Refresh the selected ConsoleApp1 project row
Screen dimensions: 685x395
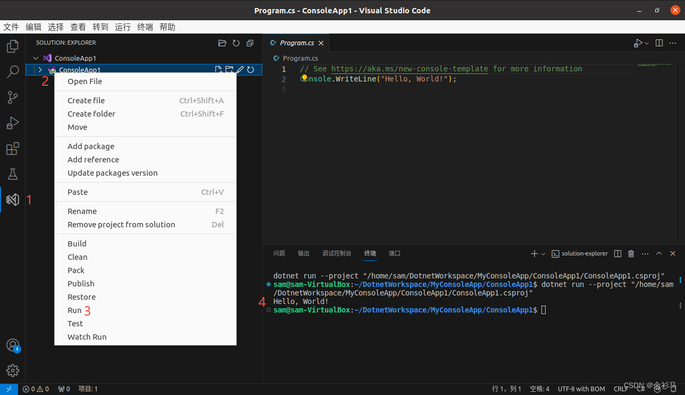click(x=250, y=70)
